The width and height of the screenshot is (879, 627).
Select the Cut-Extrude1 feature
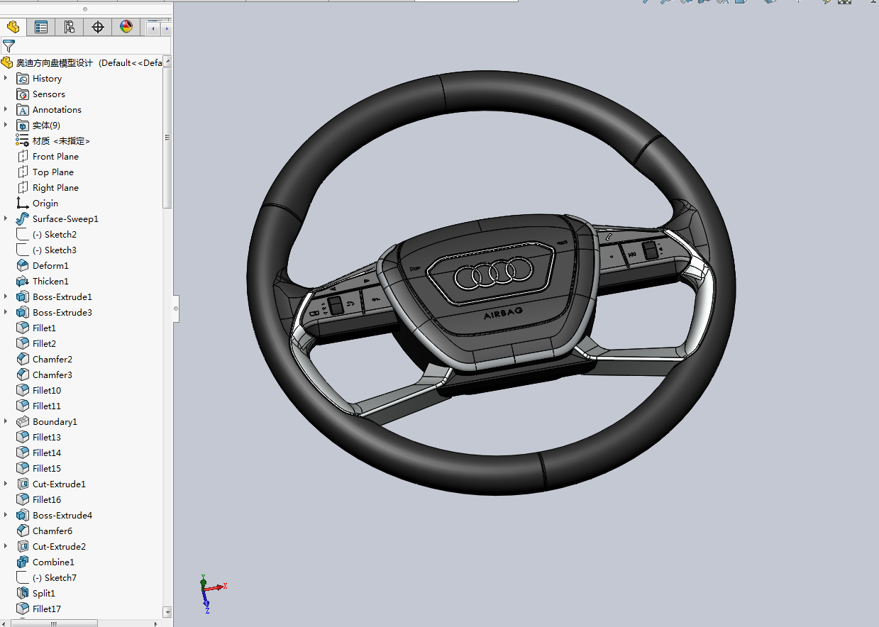(59, 484)
